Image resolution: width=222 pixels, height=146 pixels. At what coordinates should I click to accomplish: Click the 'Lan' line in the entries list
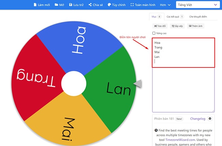tap(157, 57)
